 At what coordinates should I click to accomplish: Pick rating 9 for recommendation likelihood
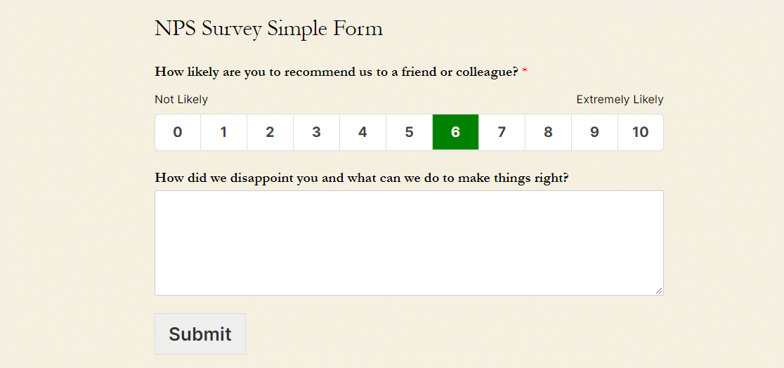pos(594,132)
